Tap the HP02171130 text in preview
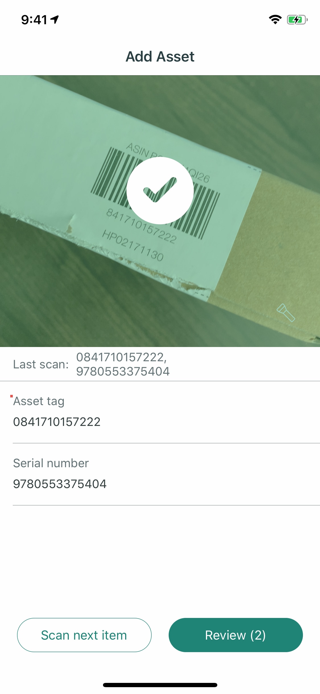This screenshot has width=320, height=694. (133, 245)
